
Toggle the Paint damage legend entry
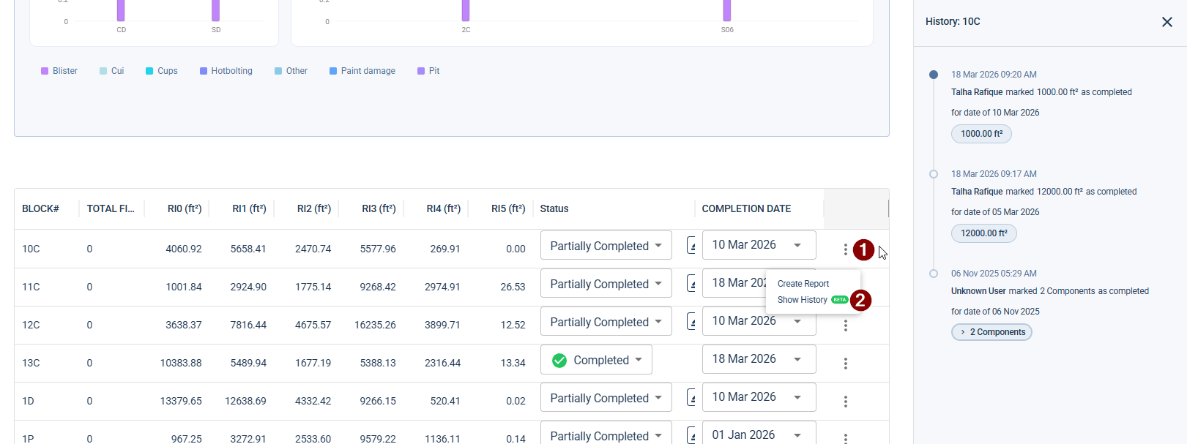click(362, 71)
